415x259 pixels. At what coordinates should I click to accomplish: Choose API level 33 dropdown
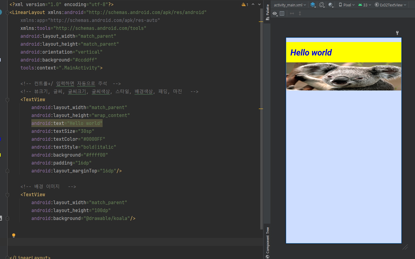[365, 5]
